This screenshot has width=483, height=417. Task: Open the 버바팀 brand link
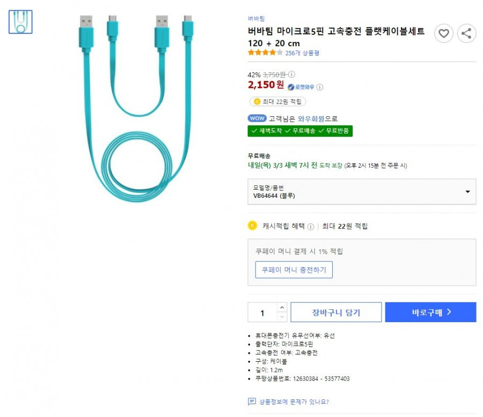click(257, 19)
